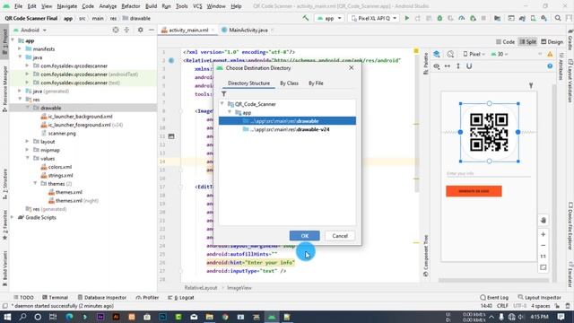Click Android Studio icon in taskbar
Viewport: 574px width, 323px height.
pos(272,317)
